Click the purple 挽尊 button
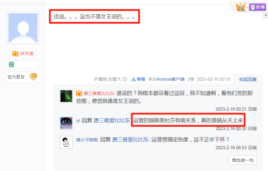The image size is (268, 171). pyautogui.click(x=257, y=7)
